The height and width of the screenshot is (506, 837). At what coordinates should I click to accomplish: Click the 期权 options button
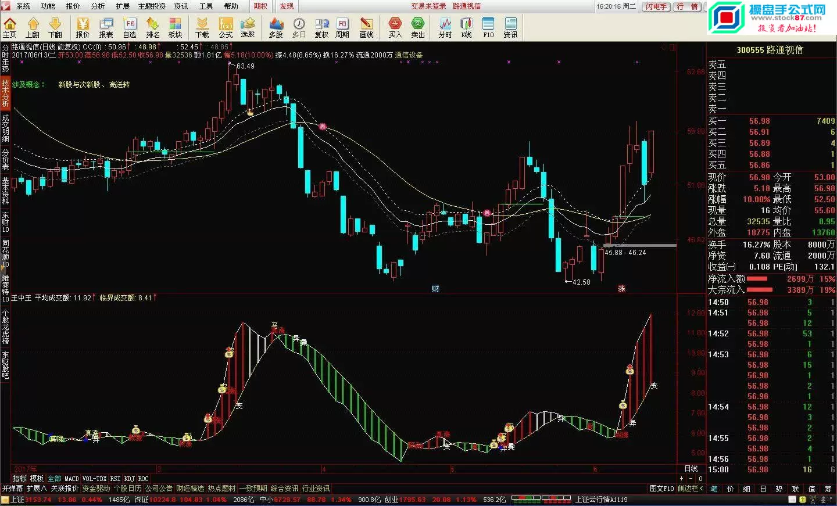click(260, 6)
